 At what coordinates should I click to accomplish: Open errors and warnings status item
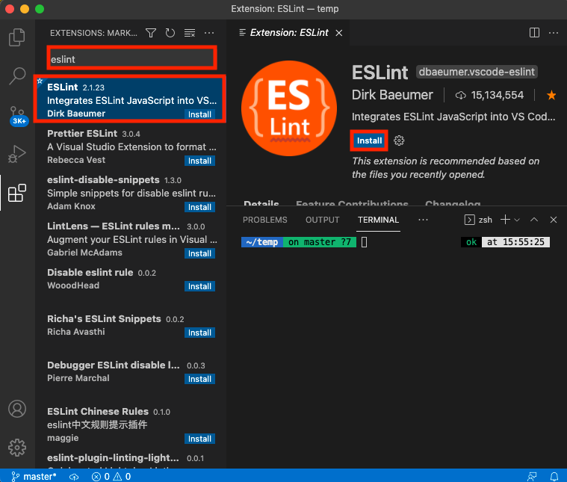click(111, 477)
